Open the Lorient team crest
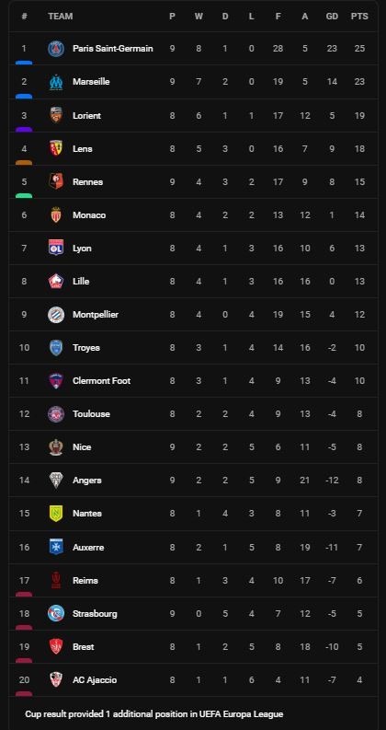 tap(56, 115)
